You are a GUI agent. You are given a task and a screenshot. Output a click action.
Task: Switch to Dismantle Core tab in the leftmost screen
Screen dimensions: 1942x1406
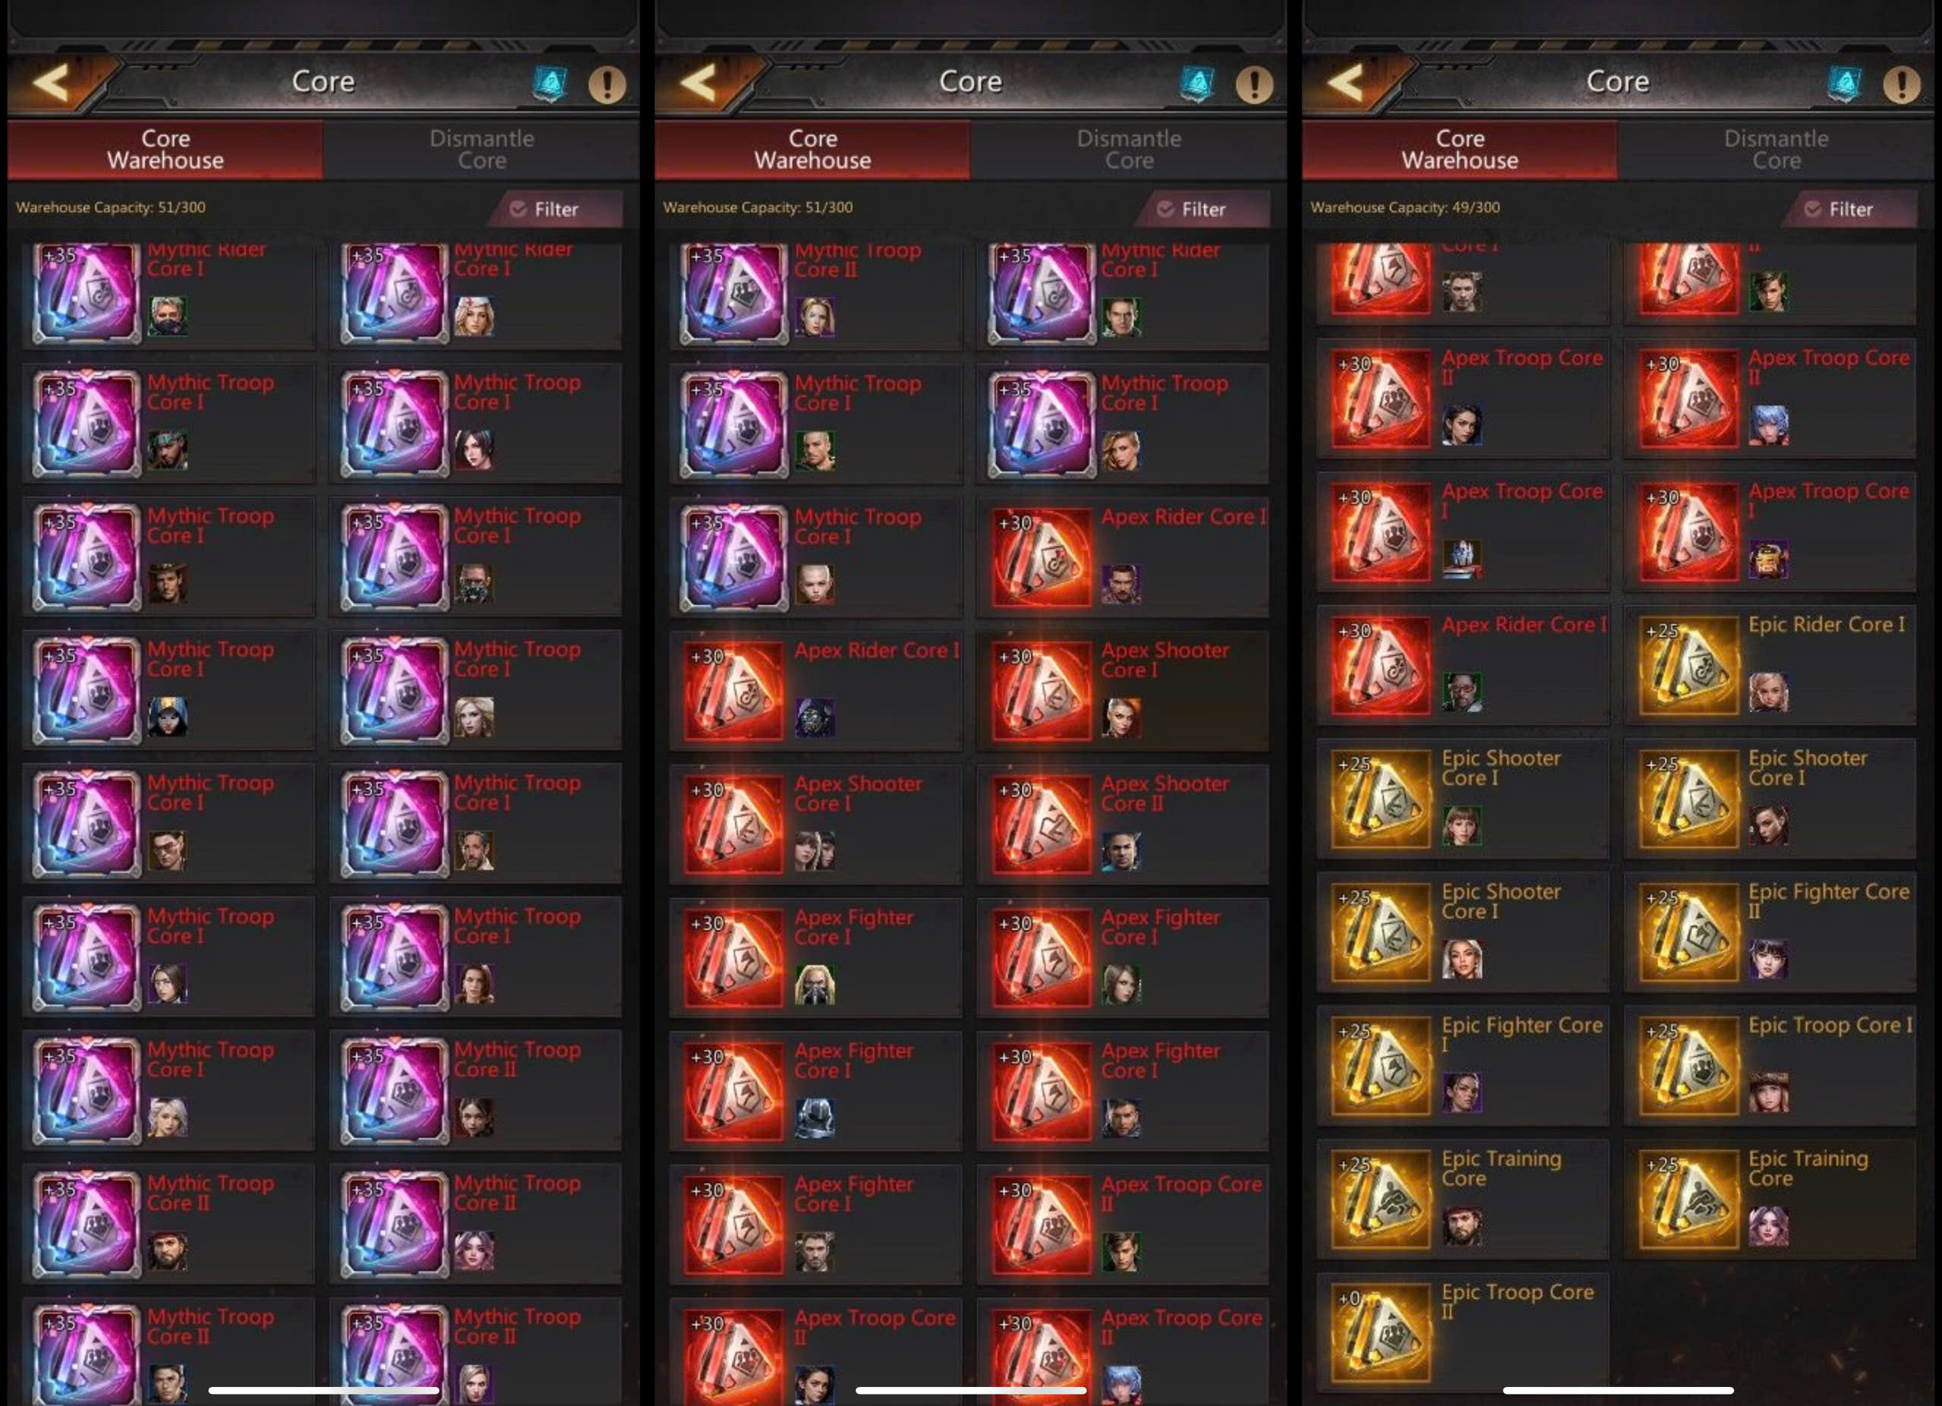(481, 149)
